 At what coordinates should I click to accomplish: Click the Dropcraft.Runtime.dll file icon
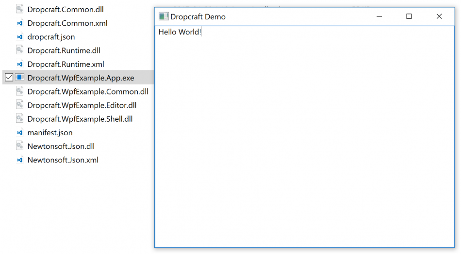(x=20, y=50)
